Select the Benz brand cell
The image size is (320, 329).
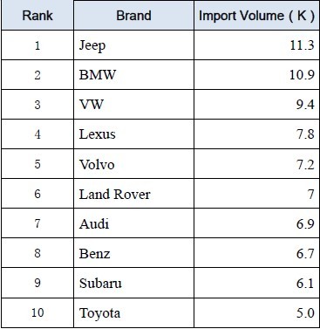(x=133, y=253)
